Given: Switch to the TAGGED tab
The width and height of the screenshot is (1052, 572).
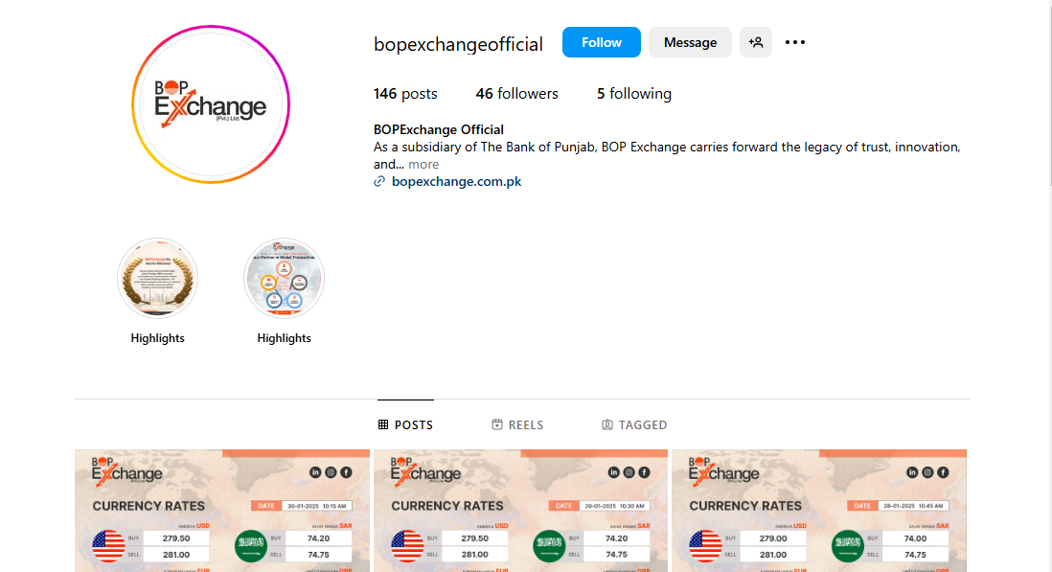Looking at the screenshot, I should tap(634, 424).
